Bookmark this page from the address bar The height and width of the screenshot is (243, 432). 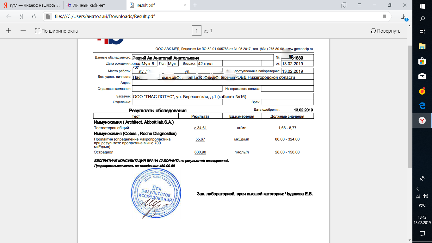385,16
